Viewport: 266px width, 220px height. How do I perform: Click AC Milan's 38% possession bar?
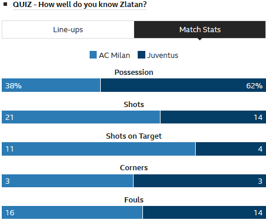[51, 85]
